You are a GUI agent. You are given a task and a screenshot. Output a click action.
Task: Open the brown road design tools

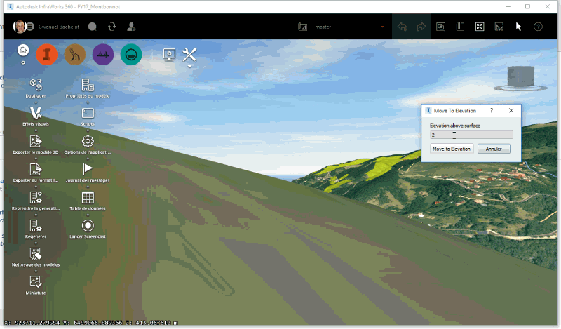pos(75,54)
